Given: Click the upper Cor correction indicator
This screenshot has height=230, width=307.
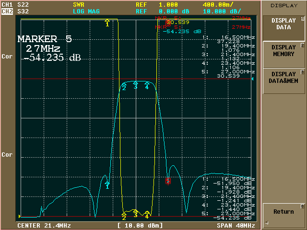Looking at the screenshot, I should coord(7,56).
